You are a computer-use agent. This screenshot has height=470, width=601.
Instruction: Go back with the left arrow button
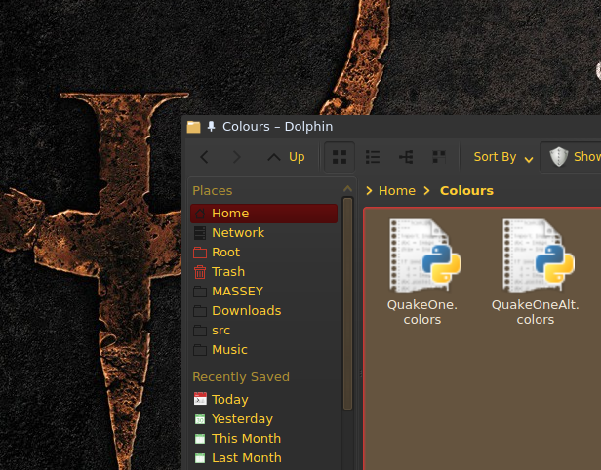pos(204,157)
